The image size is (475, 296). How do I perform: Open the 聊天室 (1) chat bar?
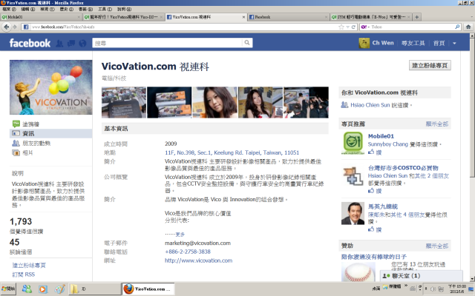click(421, 276)
